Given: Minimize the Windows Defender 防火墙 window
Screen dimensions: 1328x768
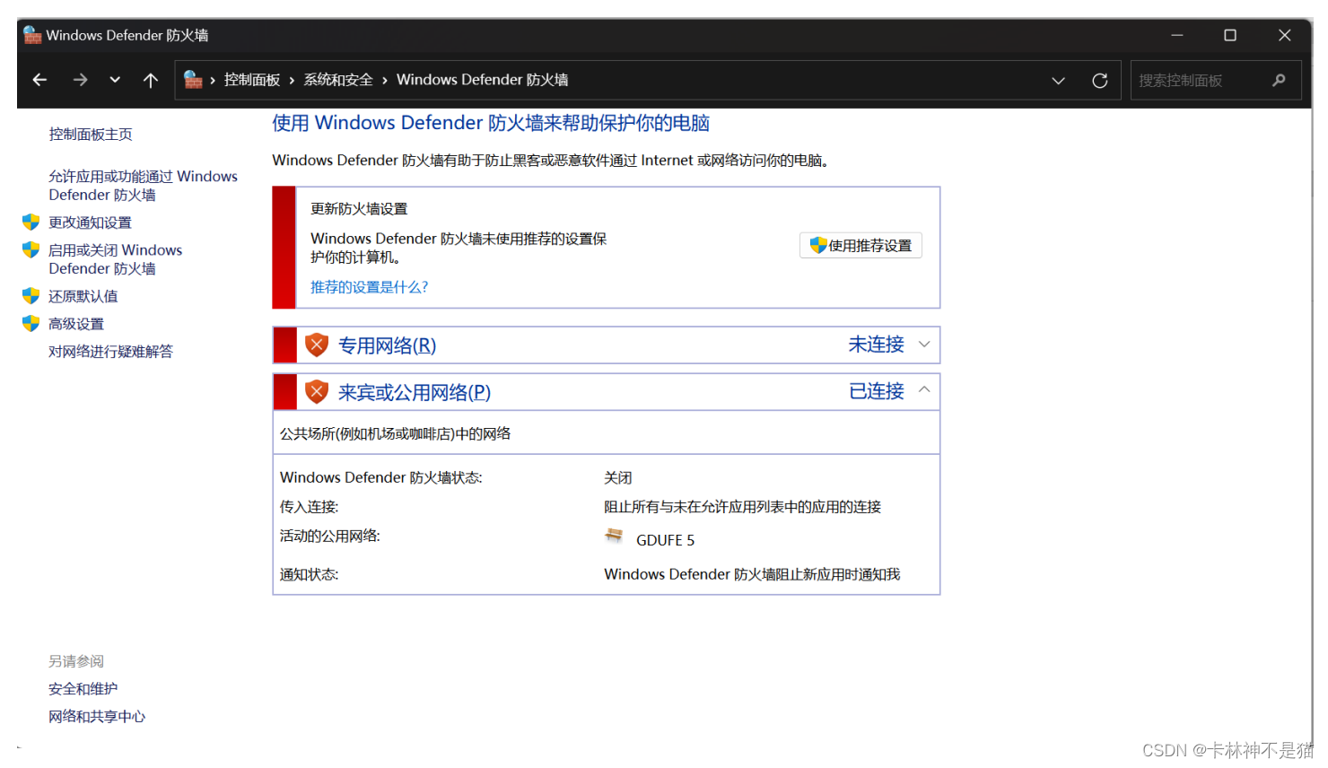Looking at the screenshot, I should point(1177,35).
